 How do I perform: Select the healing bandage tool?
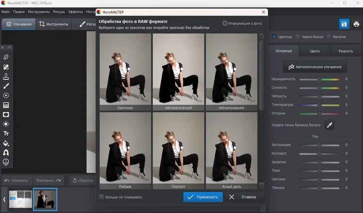pyautogui.click(x=6, y=67)
